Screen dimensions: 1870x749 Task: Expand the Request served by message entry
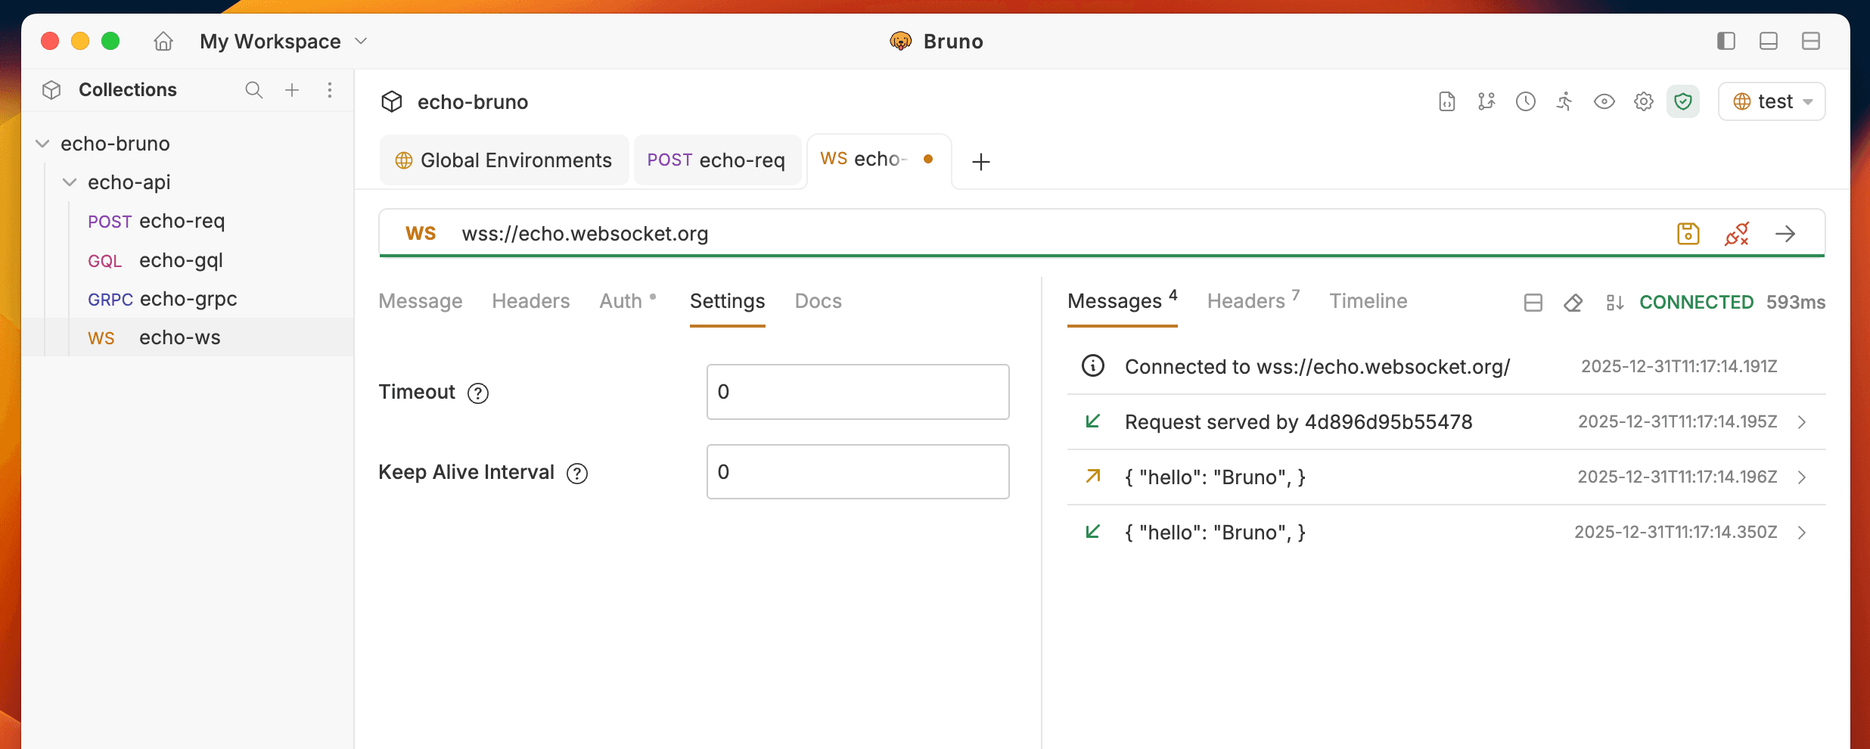coord(1803,422)
